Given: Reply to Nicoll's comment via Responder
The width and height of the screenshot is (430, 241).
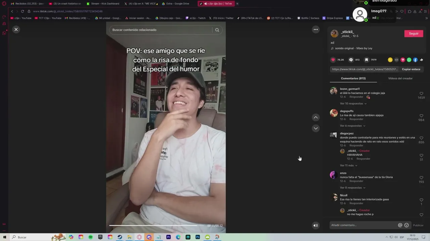Looking at the screenshot, I should point(356,203).
